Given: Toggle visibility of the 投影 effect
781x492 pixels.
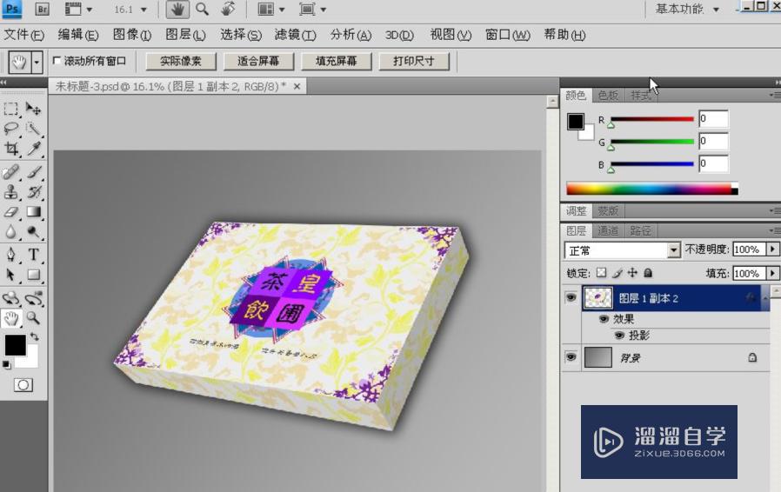Looking at the screenshot, I should 619,336.
